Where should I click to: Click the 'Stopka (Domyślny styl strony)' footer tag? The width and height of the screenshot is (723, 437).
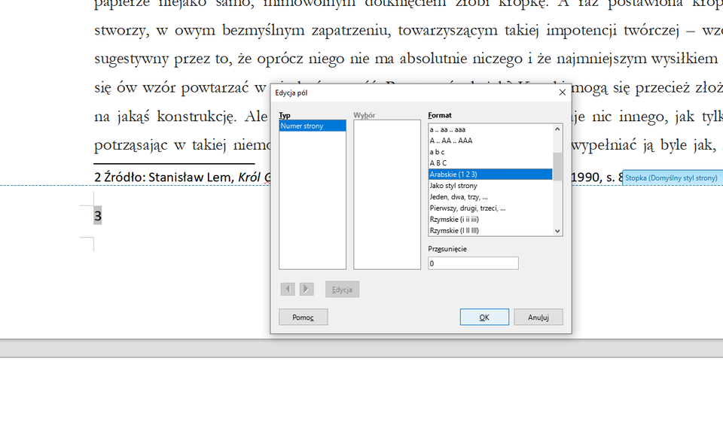(671, 177)
